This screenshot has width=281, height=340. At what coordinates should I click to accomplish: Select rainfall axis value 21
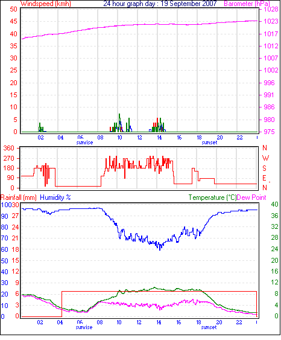point(15,239)
